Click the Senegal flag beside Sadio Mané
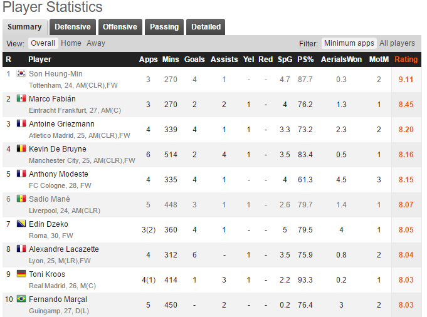 [x=21, y=199]
